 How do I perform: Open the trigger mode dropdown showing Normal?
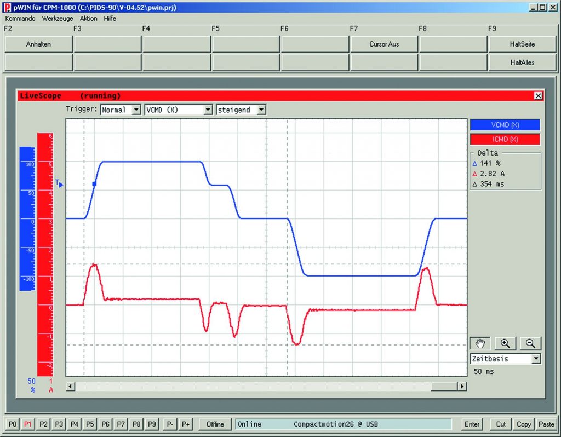[120, 110]
